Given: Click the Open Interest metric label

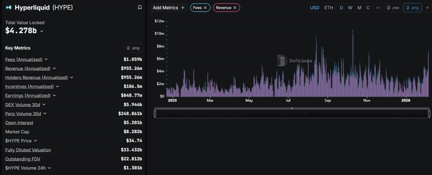Looking at the screenshot, I should pos(19,123).
